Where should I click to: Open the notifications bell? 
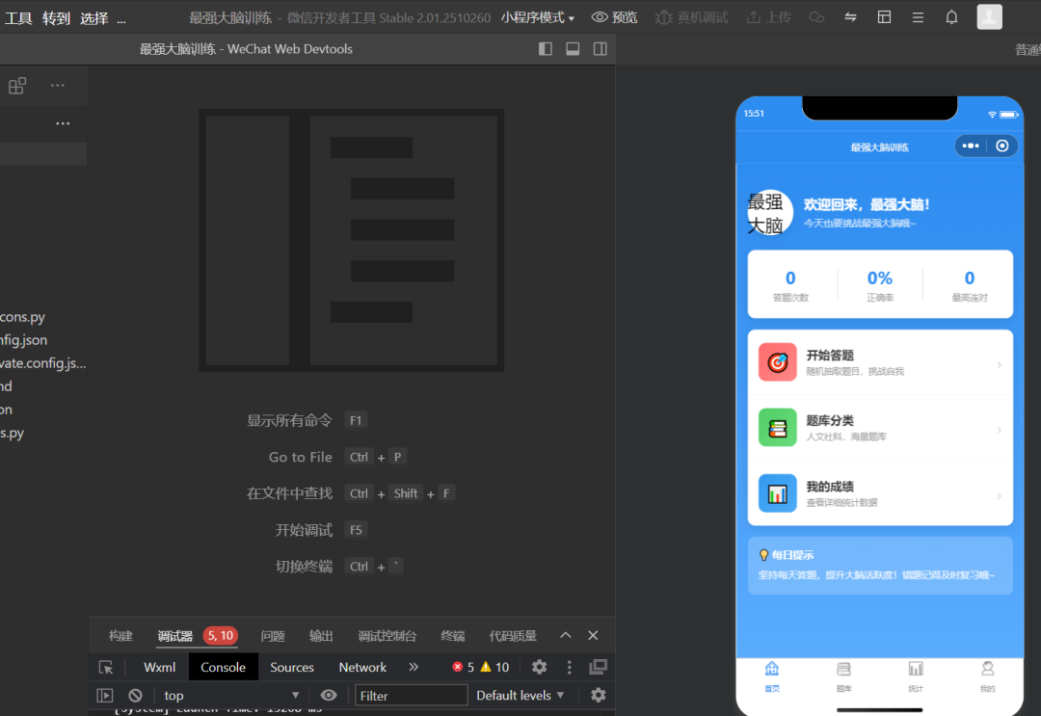pyautogui.click(x=951, y=17)
